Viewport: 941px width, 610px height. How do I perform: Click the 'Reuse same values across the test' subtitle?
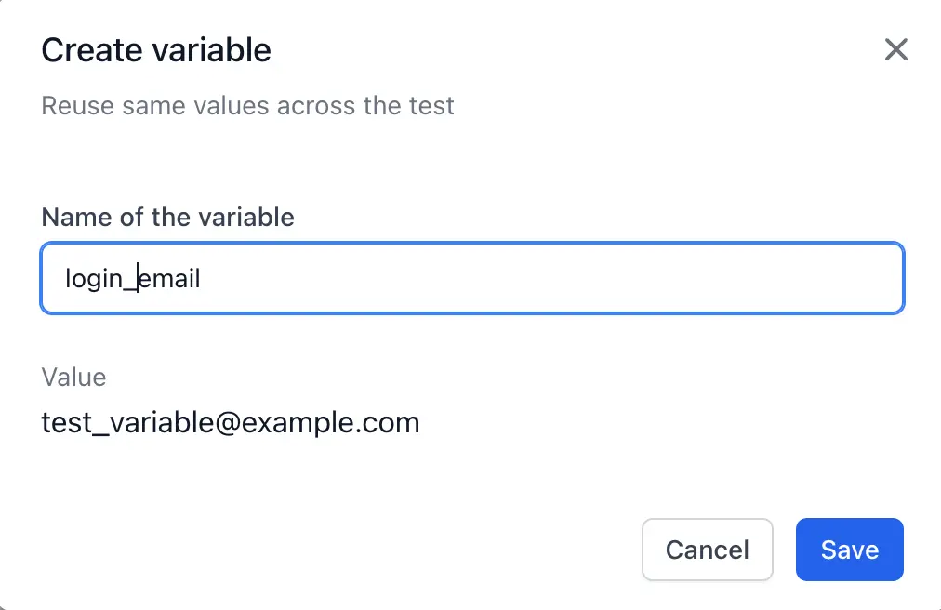(x=247, y=105)
